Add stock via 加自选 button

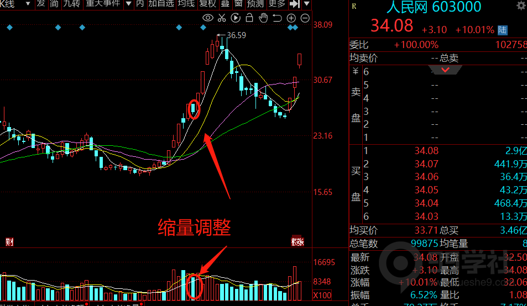click(x=161, y=4)
